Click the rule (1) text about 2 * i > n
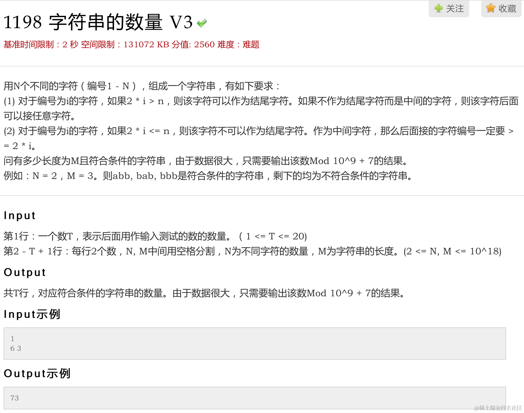 261,108
